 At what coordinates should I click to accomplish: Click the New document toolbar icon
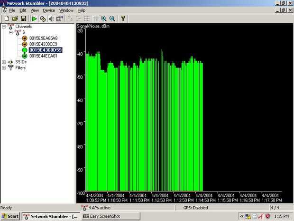pos(7,19)
